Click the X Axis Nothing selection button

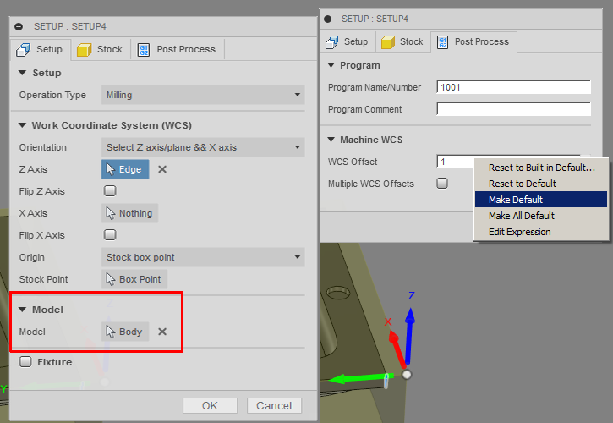(130, 213)
